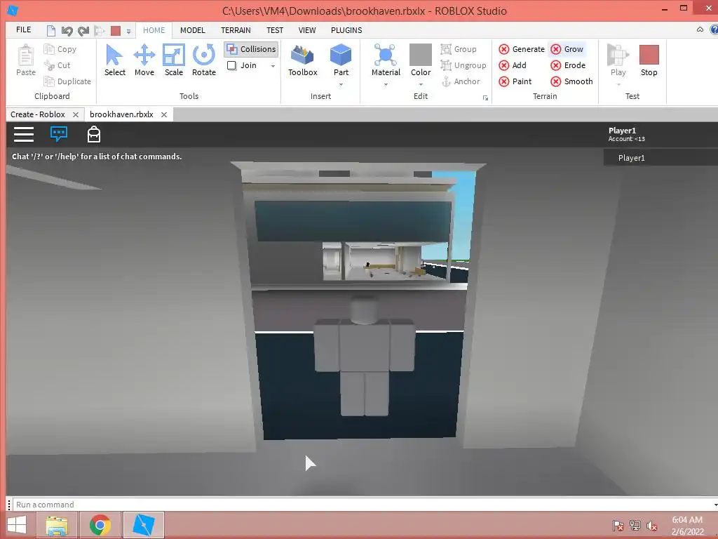Open Google Chrome from the taskbar
This screenshot has height=539, width=718.
point(100,525)
